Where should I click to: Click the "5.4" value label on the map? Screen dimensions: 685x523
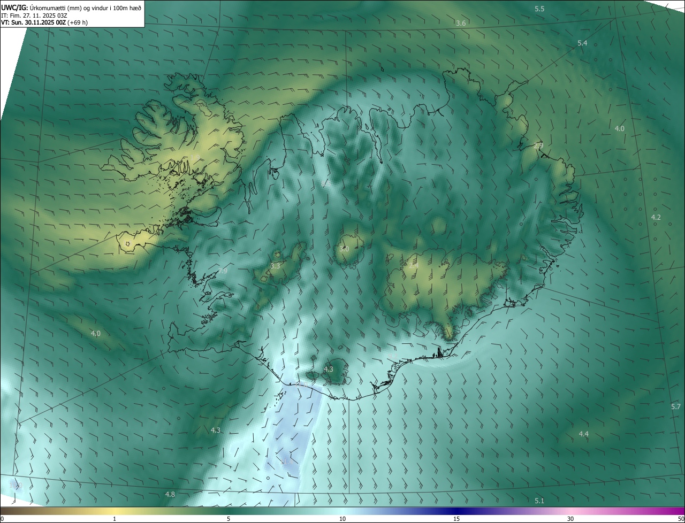pos(582,43)
